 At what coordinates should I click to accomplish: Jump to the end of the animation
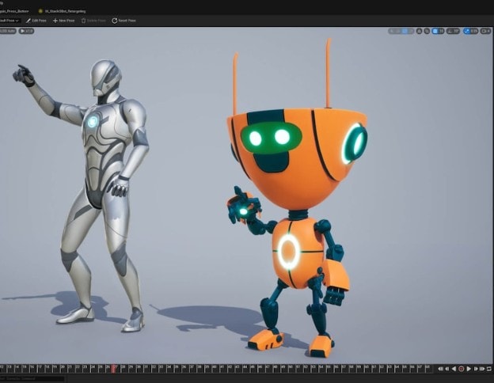(482, 369)
